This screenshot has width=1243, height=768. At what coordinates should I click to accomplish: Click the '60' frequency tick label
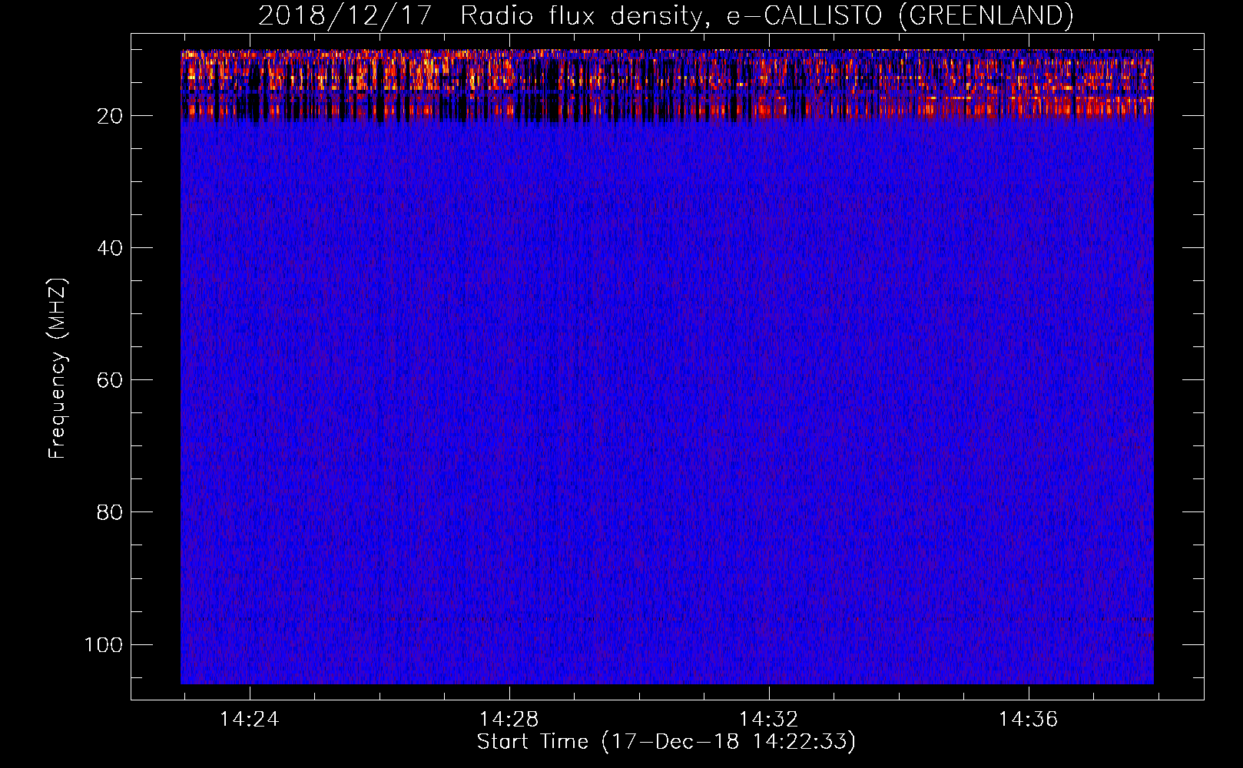click(x=111, y=380)
